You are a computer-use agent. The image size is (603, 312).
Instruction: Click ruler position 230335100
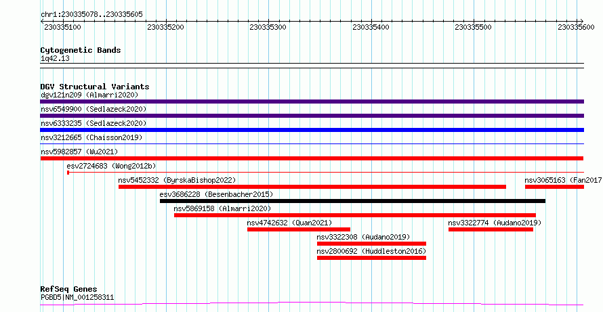[63, 27]
